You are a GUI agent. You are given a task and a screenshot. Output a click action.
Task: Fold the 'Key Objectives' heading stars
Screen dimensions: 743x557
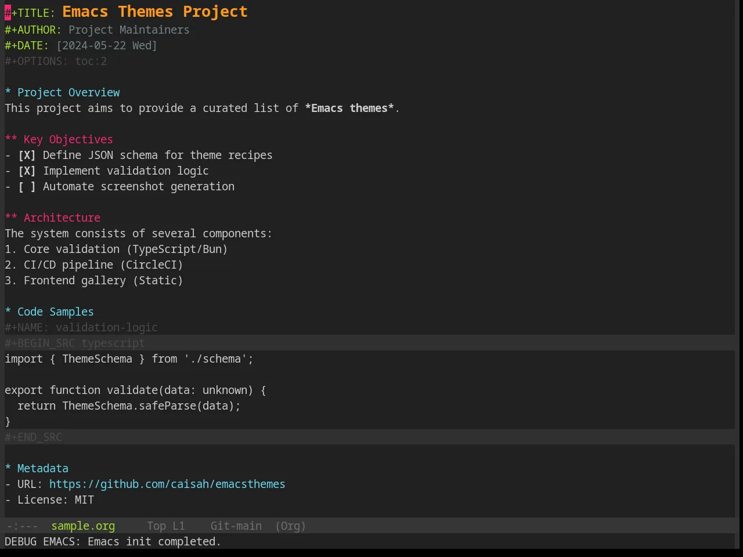11,139
